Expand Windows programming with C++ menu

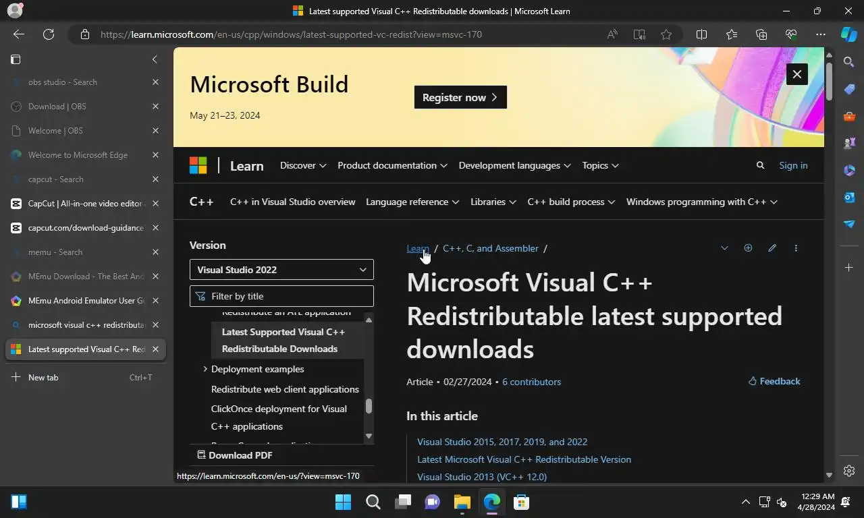coord(702,202)
